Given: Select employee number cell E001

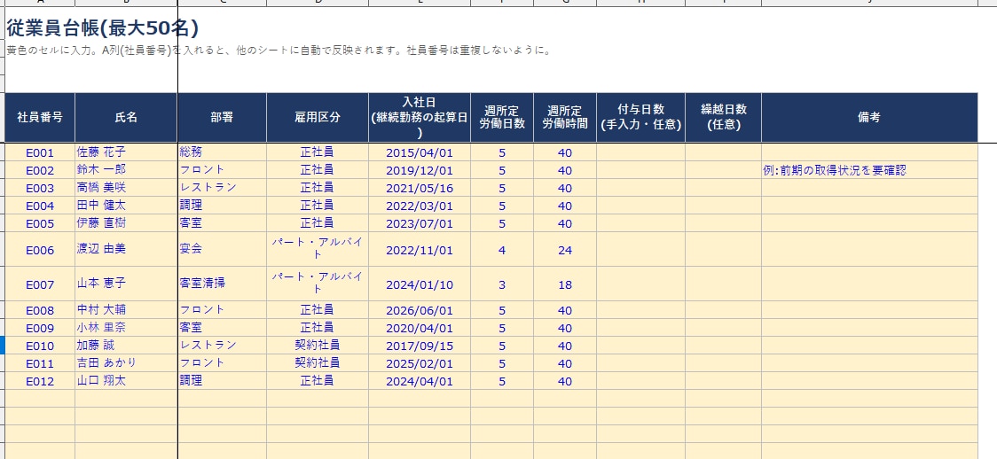Looking at the screenshot, I should pos(40,152).
